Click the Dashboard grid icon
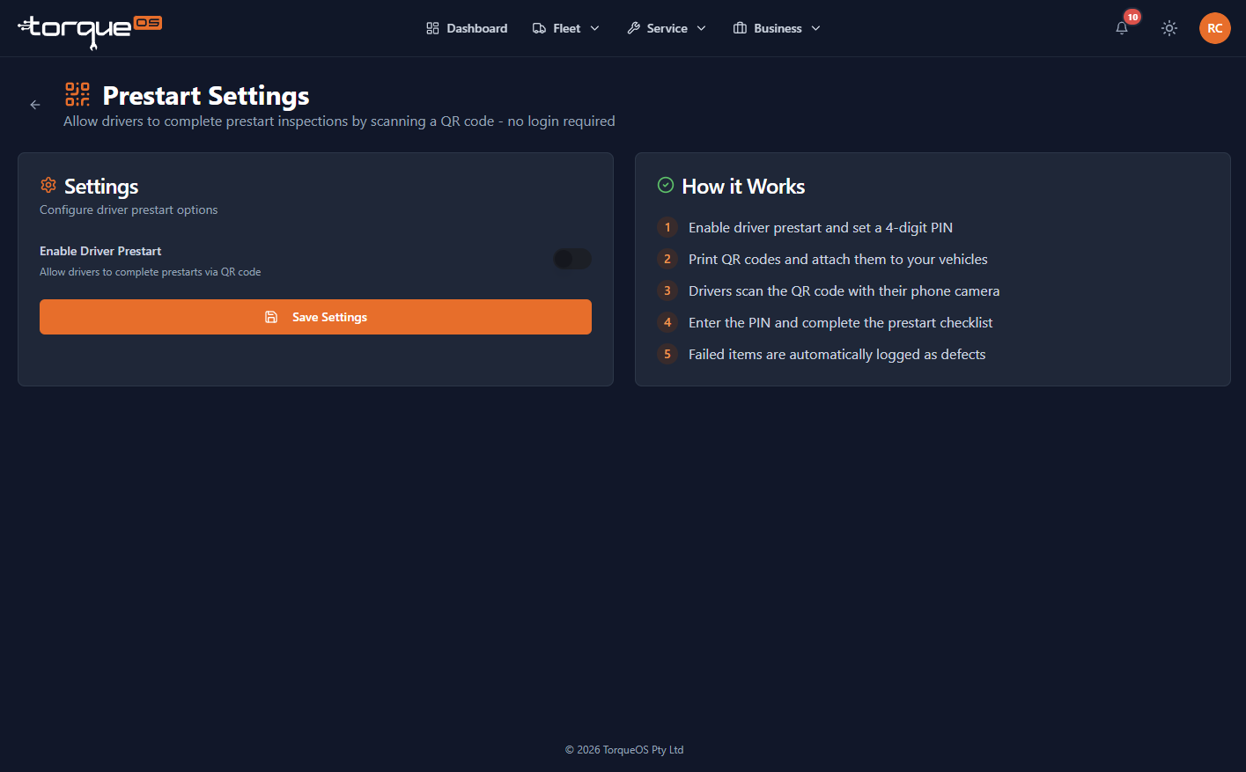 [x=432, y=28]
